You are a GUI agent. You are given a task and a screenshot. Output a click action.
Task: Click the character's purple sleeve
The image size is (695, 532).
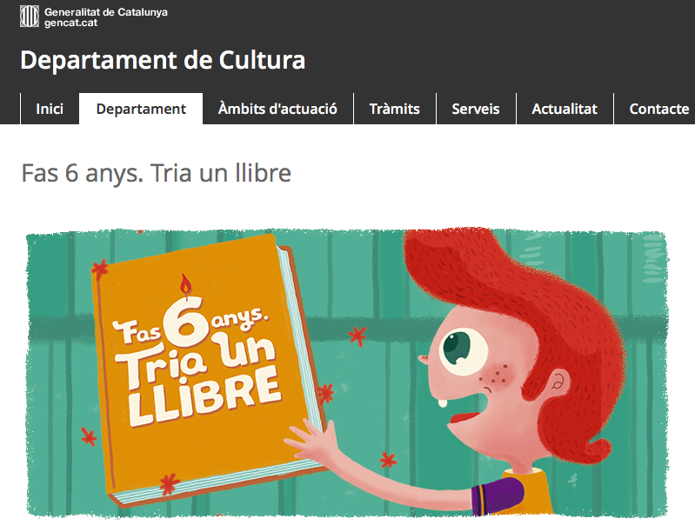tap(498, 495)
